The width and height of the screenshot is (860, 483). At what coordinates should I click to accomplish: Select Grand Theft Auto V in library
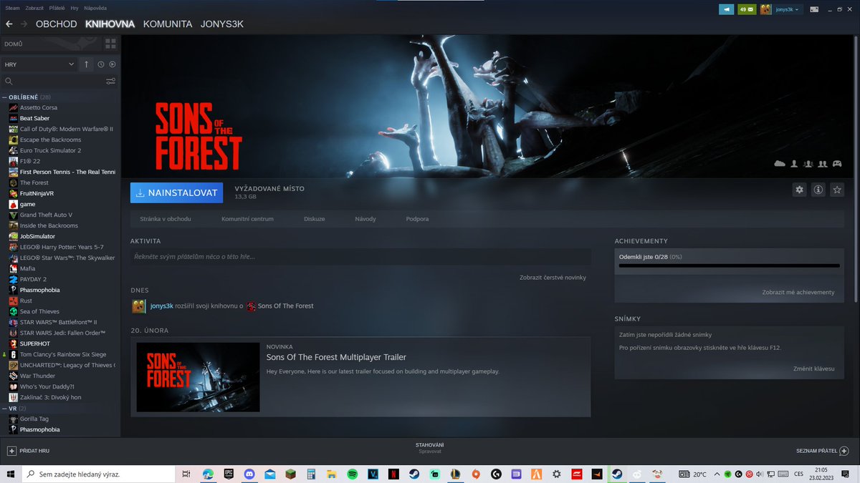coord(46,215)
